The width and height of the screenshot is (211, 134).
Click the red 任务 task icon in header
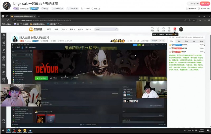pyautogui.click(x=175, y=29)
